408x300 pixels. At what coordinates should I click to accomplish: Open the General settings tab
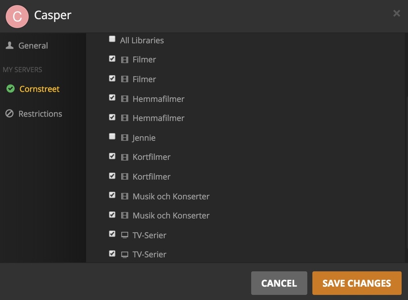click(33, 45)
